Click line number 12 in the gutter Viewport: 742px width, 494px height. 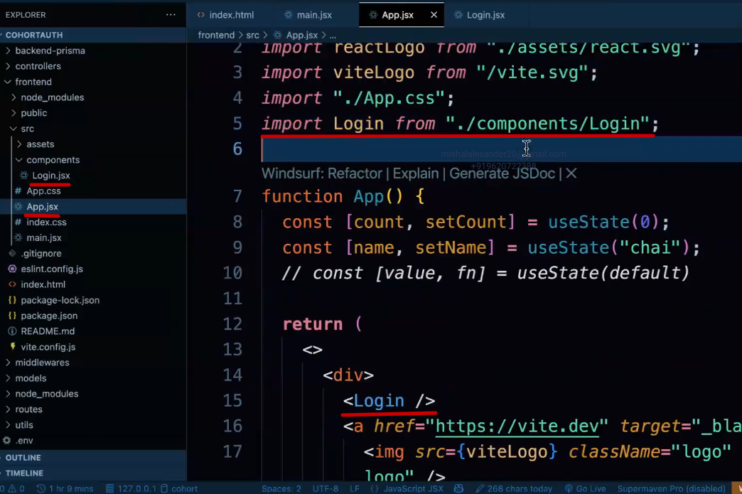pyautogui.click(x=233, y=324)
